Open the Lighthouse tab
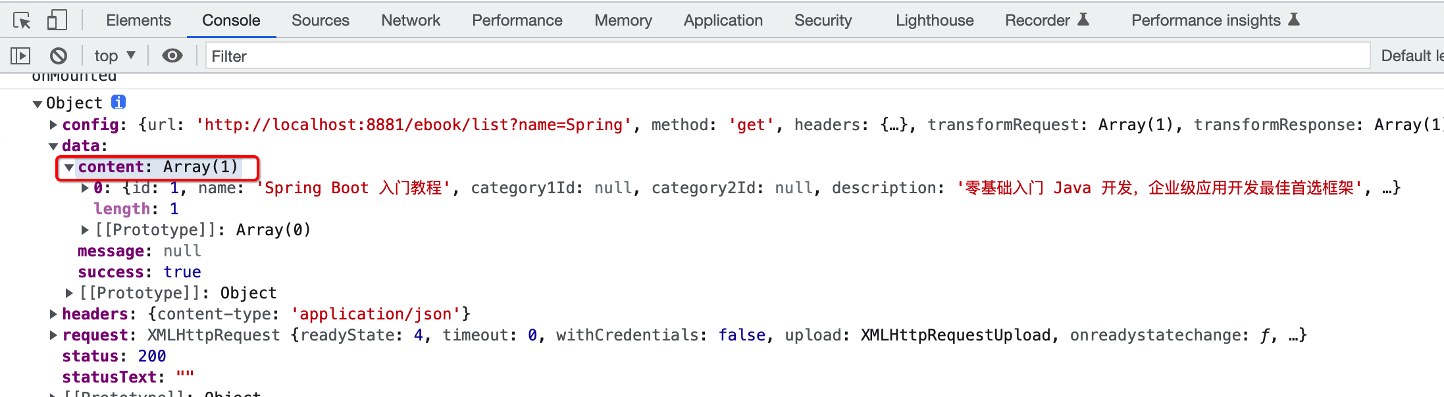The height and width of the screenshot is (397, 1444). click(935, 20)
